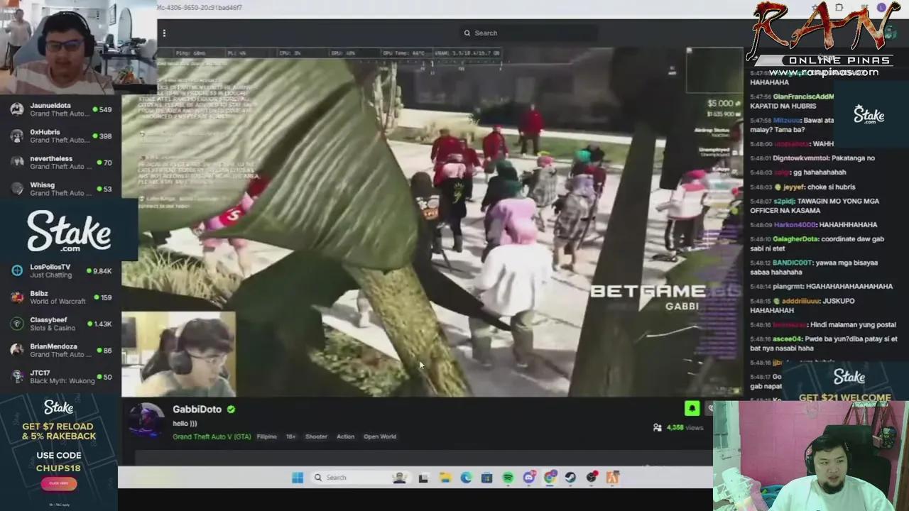
Task: Switch to Chrome on the taskbar
Action: pos(550,478)
